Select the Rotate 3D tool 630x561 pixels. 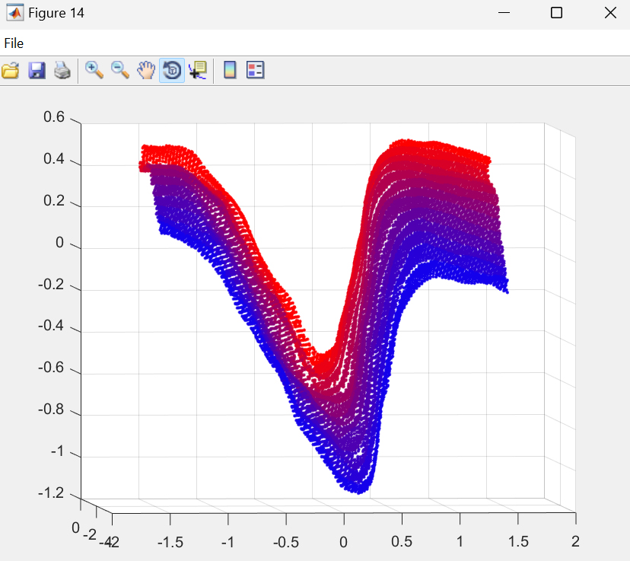[x=172, y=71]
